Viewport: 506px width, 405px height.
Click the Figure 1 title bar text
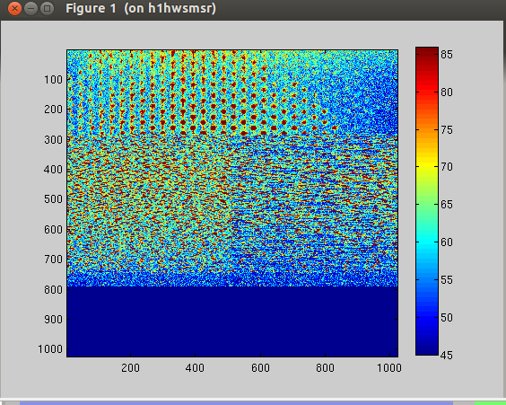(x=141, y=8)
